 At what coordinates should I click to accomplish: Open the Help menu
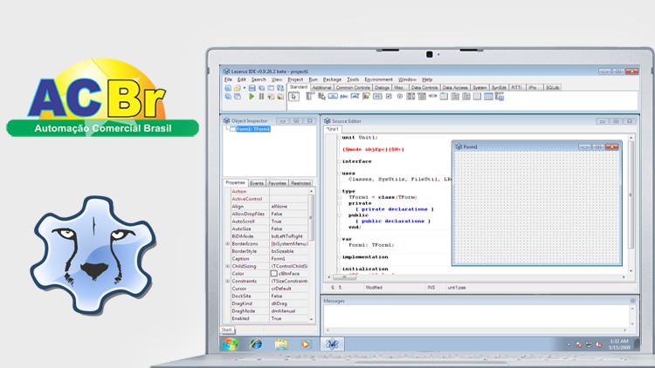pyautogui.click(x=427, y=79)
